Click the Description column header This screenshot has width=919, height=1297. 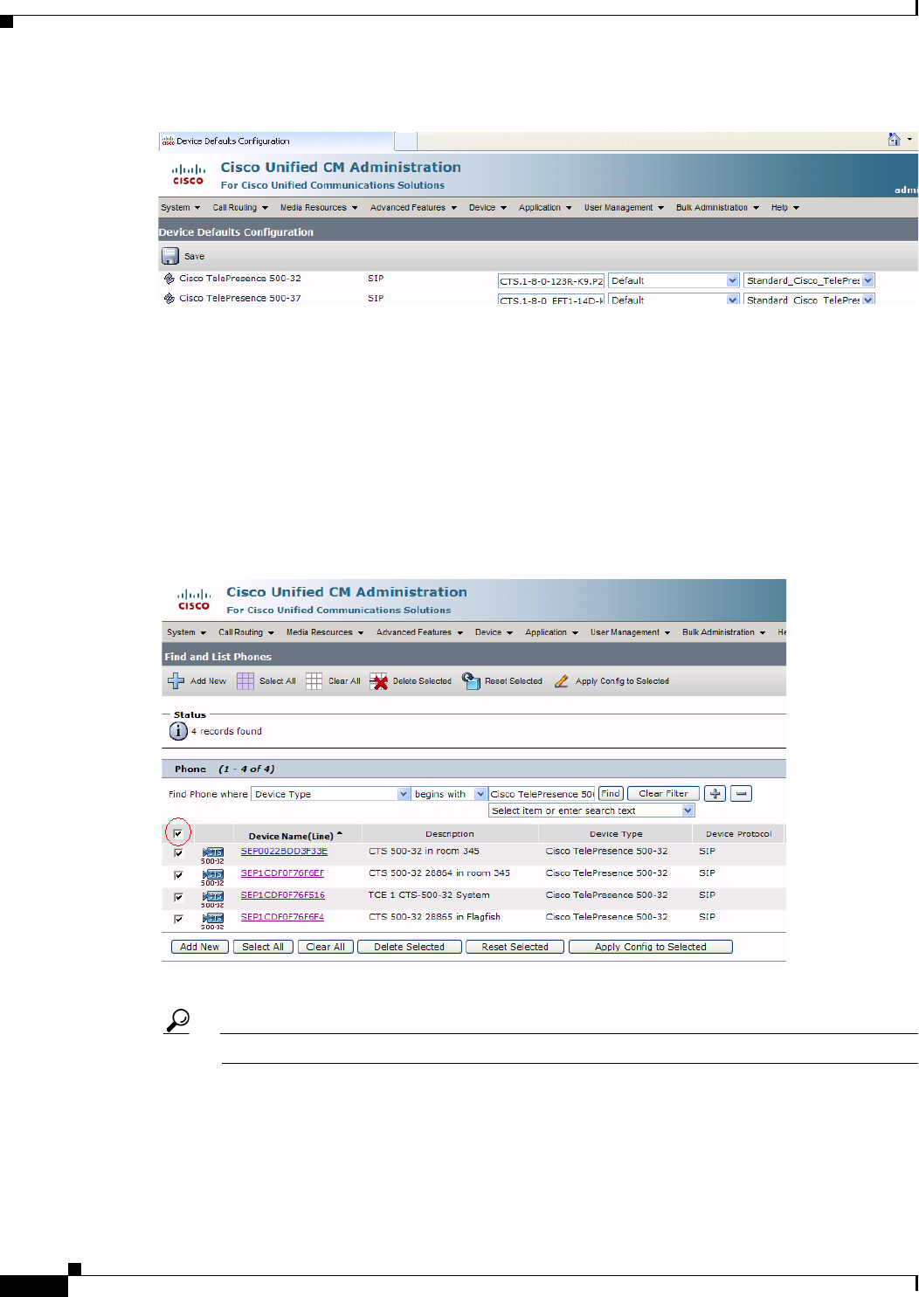[450, 834]
